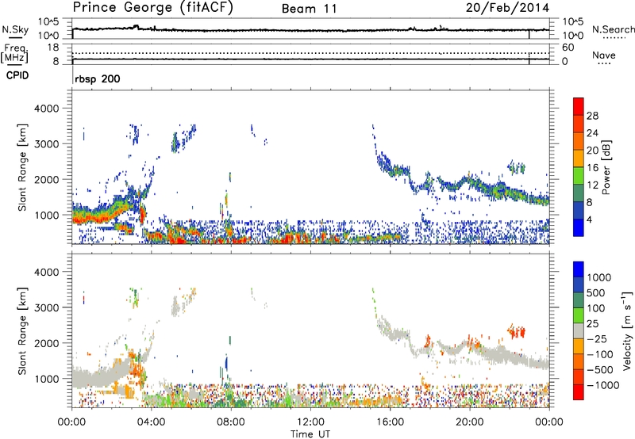Click the "12" label on the power colorbar
635x439 pixels.
tap(592, 185)
